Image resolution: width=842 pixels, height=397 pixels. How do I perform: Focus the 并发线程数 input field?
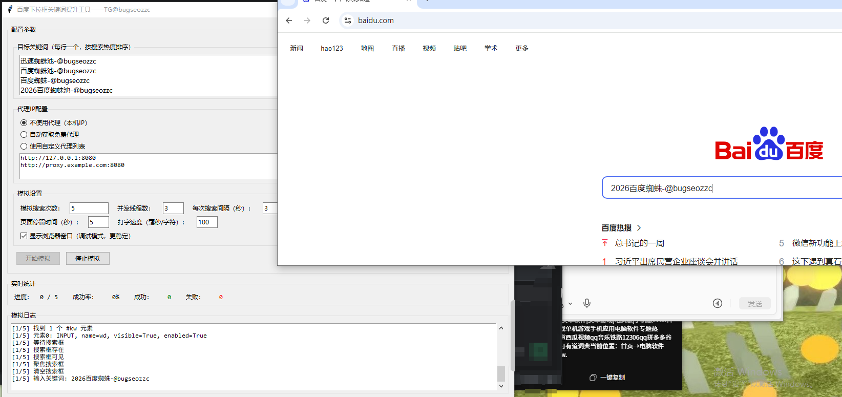[x=173, y=208]
